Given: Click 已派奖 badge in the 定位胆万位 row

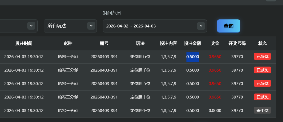Looking at the screenshot, I should point(262,57).
